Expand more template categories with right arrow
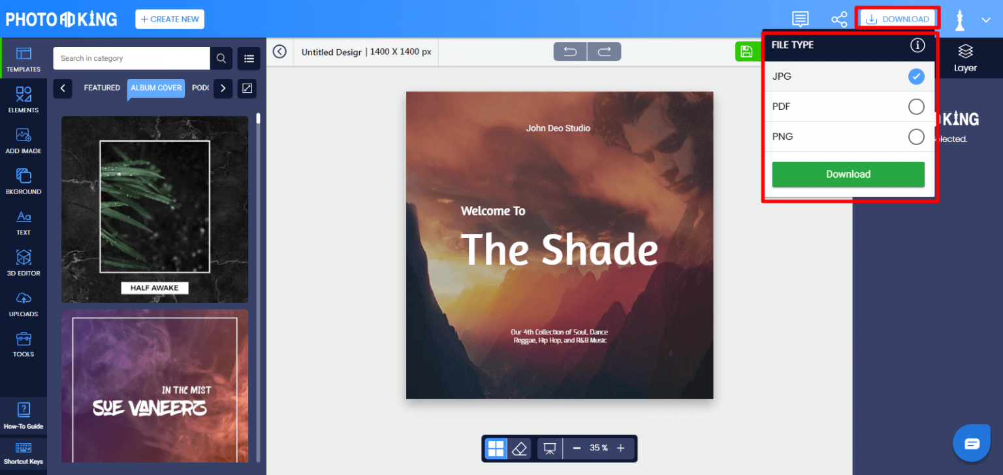 click(x=223, y=88)
